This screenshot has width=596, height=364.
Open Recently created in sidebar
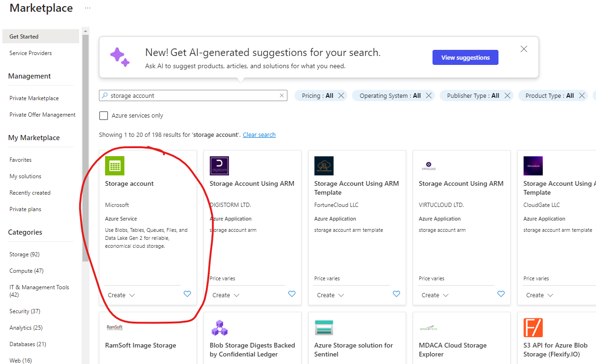click(30, 193)
